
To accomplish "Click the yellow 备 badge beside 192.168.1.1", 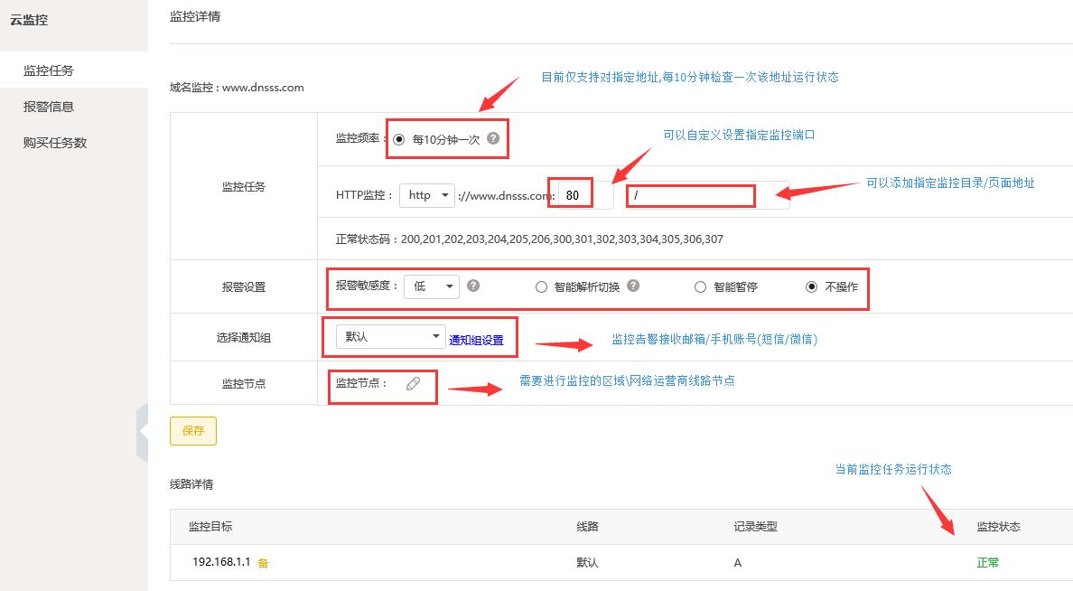I will (263, 563).
